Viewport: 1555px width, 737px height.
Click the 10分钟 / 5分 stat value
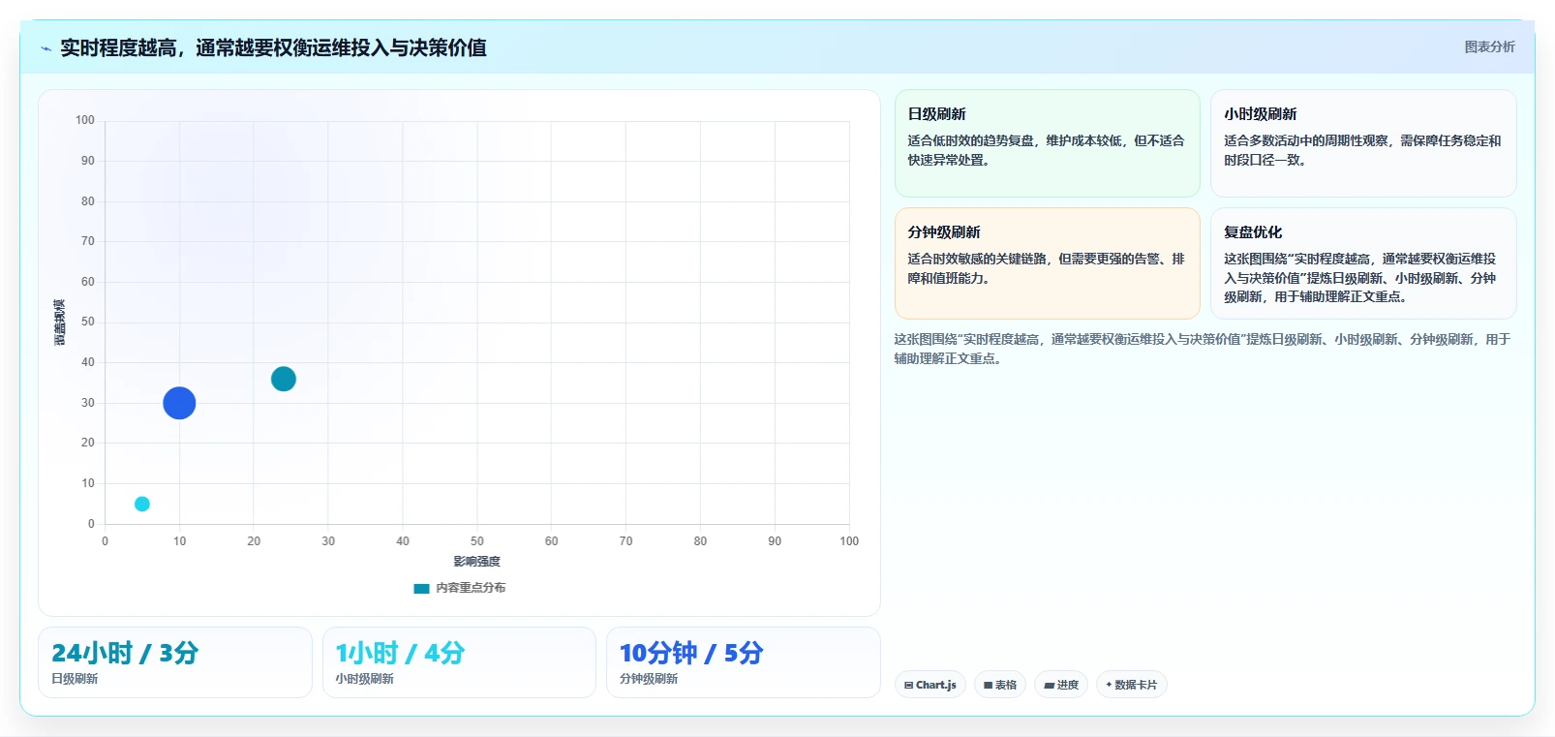tap(691, 653)
